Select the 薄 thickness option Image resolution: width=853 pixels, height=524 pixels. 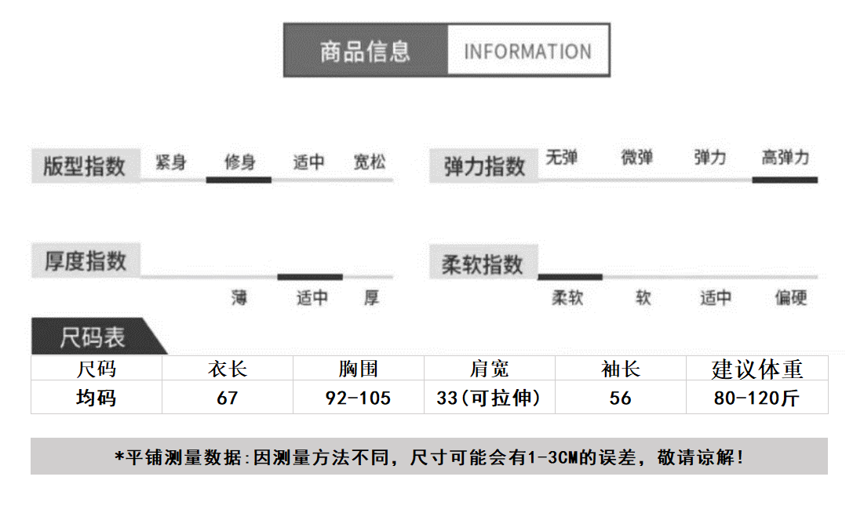click(239, 297)
